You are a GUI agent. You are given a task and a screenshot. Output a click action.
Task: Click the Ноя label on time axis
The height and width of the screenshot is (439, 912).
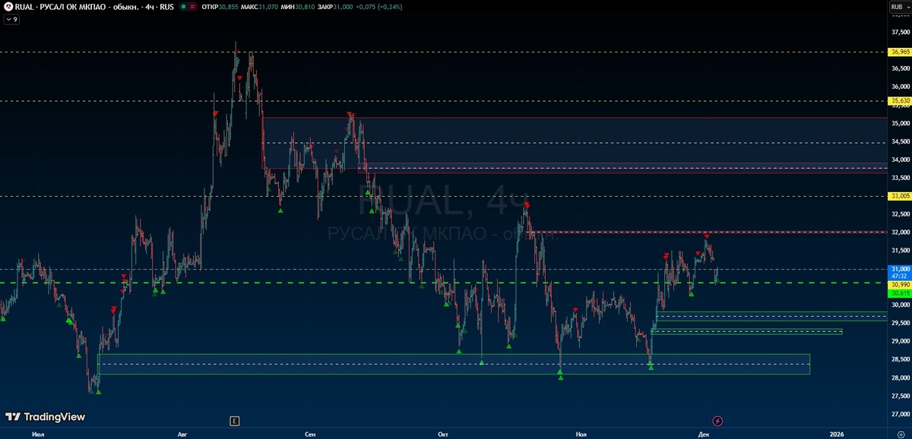[x=581, y=434]
